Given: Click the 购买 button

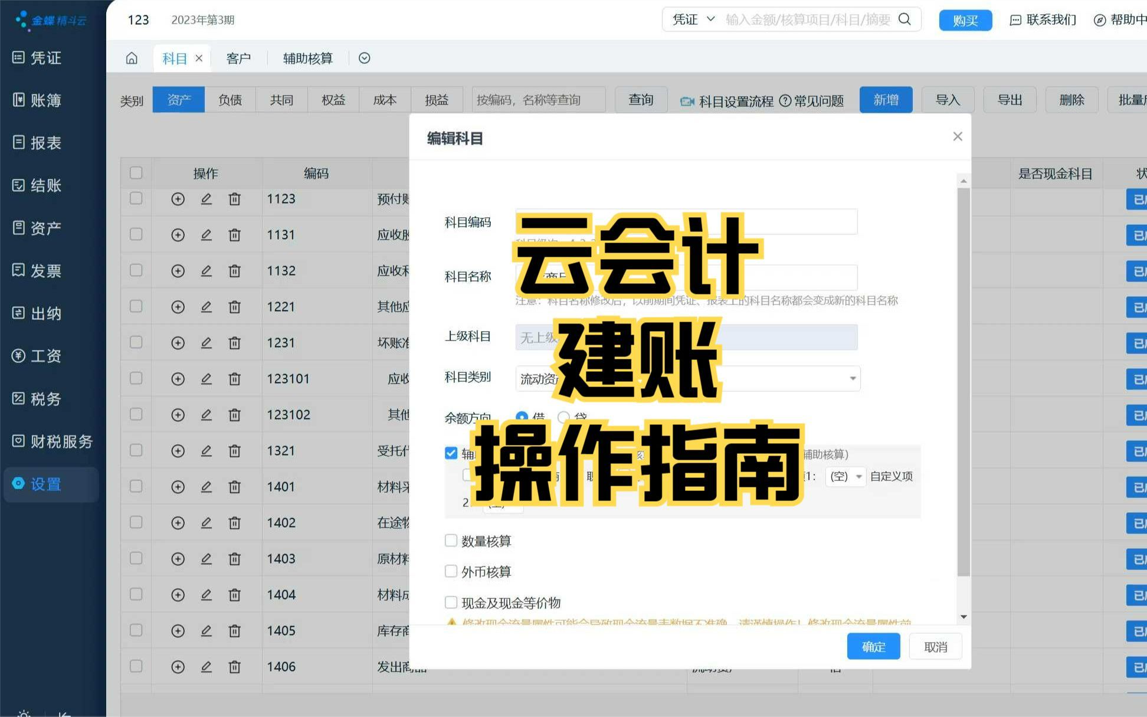Looking at the screenshot, I should click(x=965, y=21).
